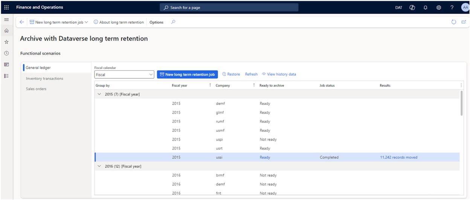Click Not ready status in uspi row
This screenshot has width=470, height=200.
tap(268, 139)
